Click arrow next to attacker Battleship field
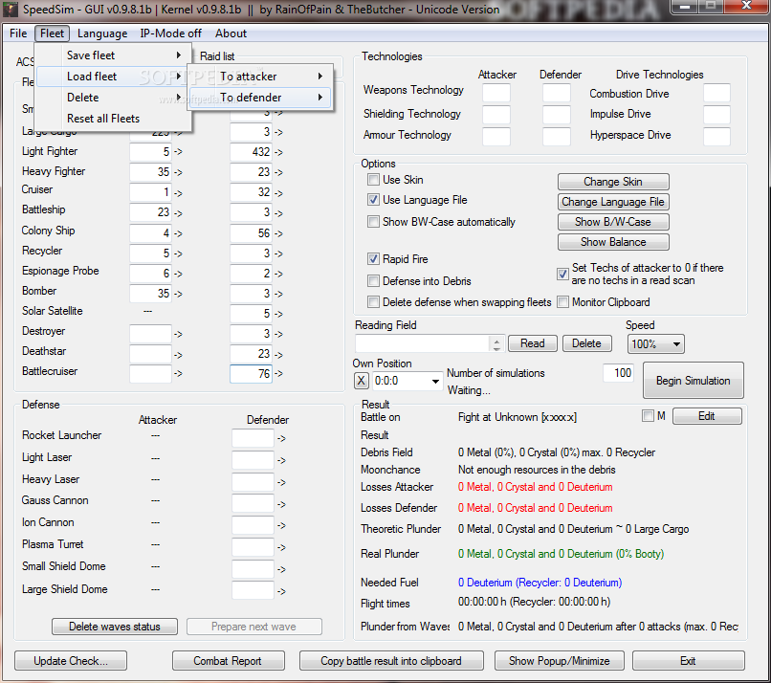The height and width of the screenshot is (683, 771). click(178, 213)
